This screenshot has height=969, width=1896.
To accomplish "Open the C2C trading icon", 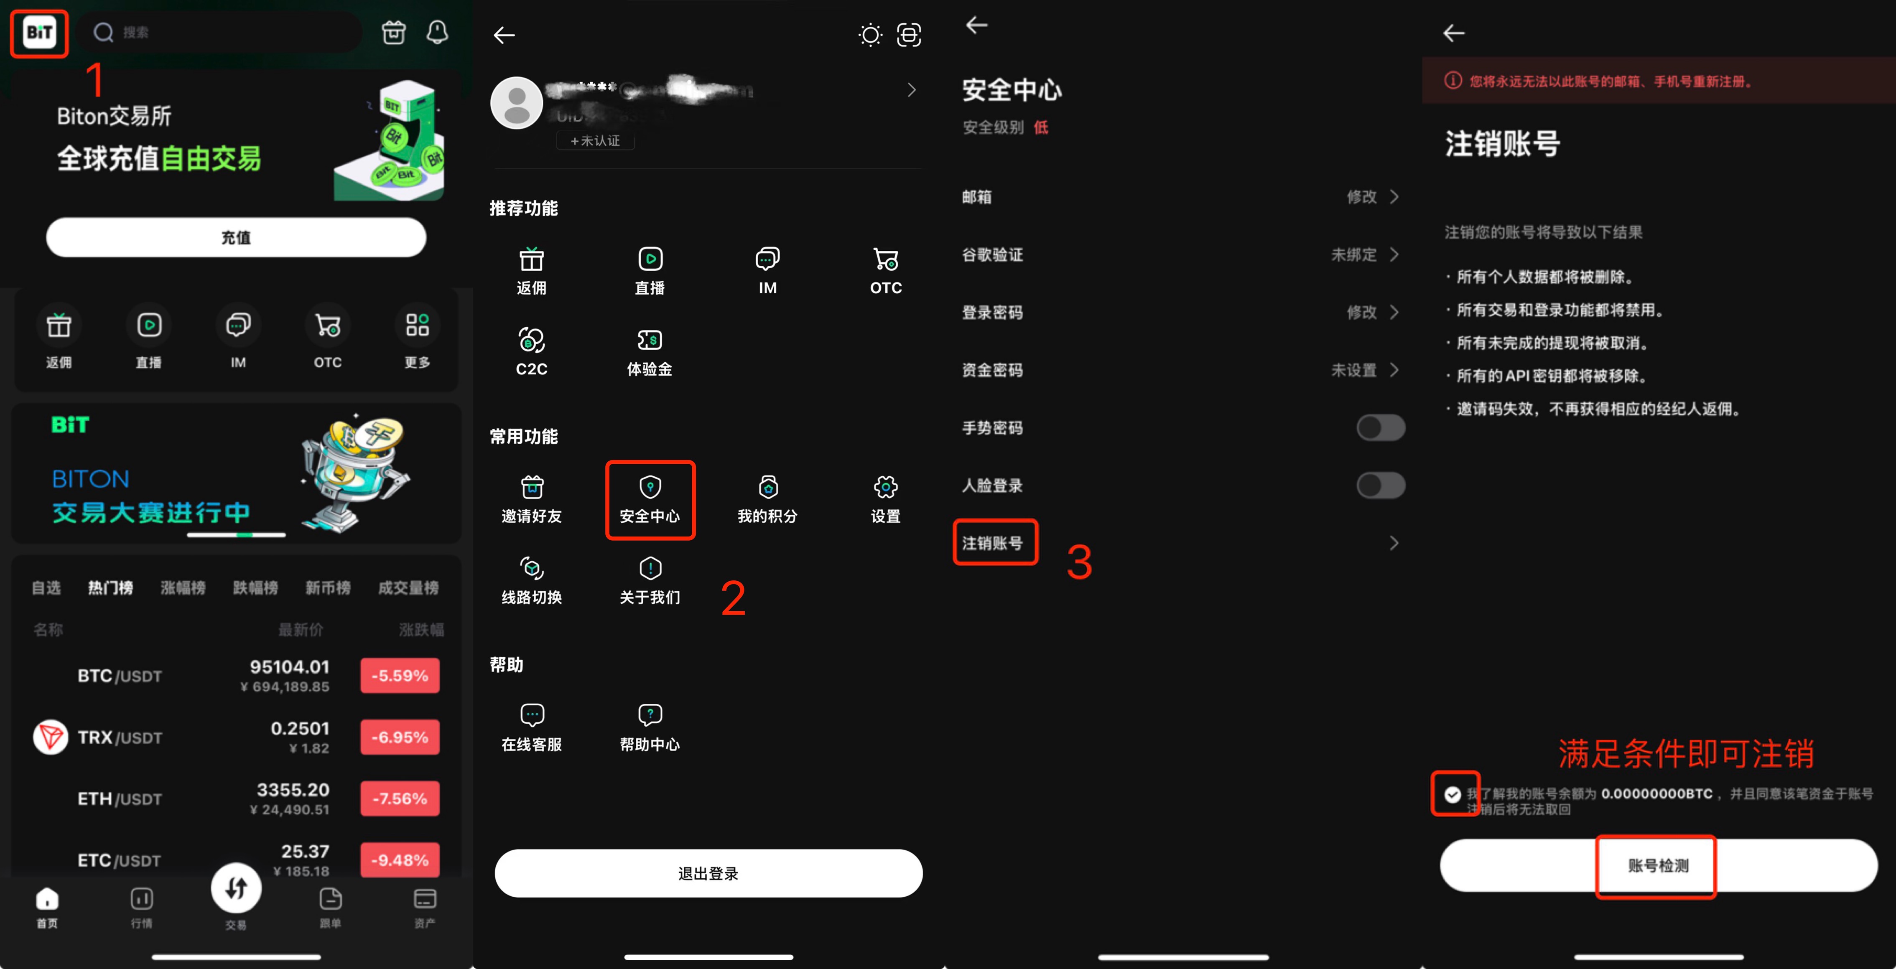I will pos(531,340).
